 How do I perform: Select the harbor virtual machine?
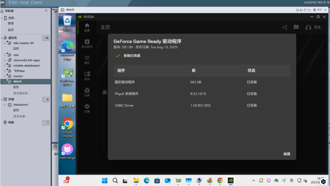coord(18,76)
